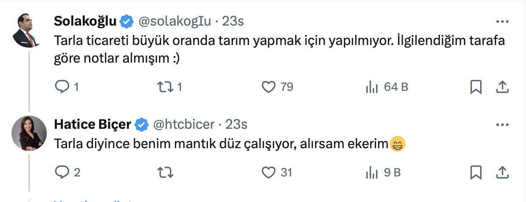Bookmark Solakoğlu's tweet
Screen dimensions: 526x202
point(476,87)
